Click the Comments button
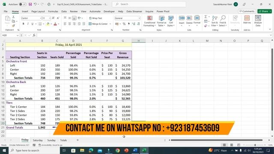274x154 pixels. coord(247,11)
